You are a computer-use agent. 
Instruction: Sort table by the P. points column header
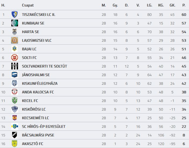[184, 5]
